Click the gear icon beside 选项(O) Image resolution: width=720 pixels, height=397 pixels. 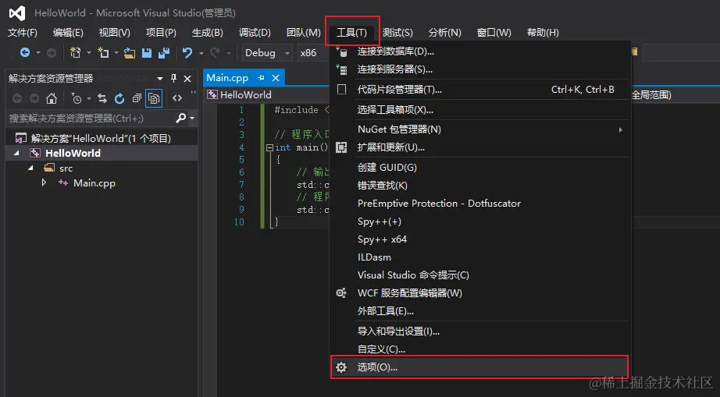[x=341, y=367]
